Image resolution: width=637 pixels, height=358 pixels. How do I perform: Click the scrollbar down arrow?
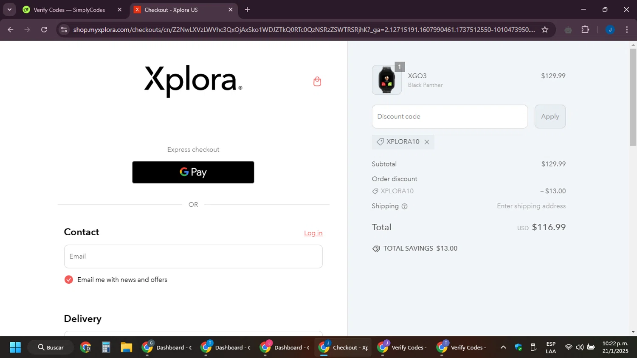click(633, 332)
